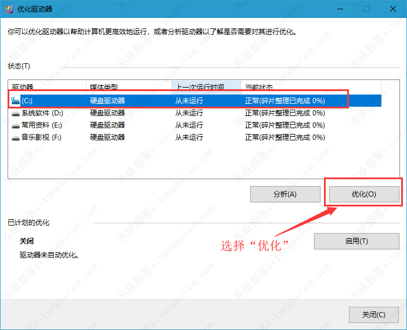Viewport: 407px width, 330px height.
Task: Sort by 媒体类型 column header
Action: [x=129, y=86]
